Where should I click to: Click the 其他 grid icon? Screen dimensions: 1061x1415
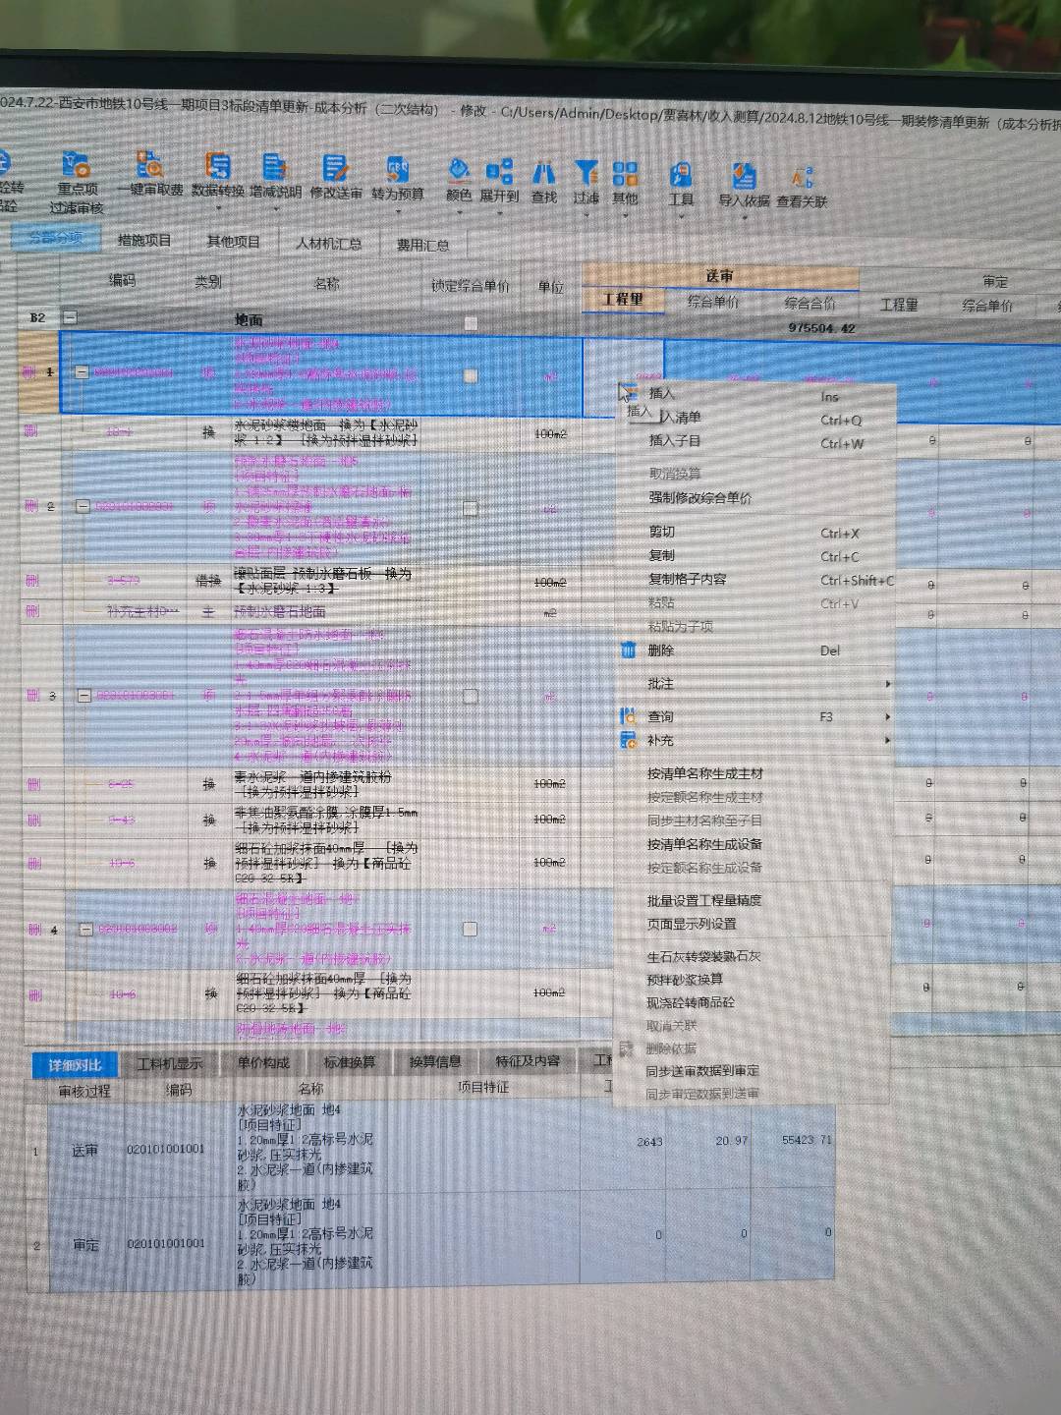(x=625, y=174)
